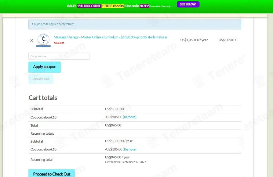
Task: Click the HOT15 code in the banner
Action: (144, 6)
